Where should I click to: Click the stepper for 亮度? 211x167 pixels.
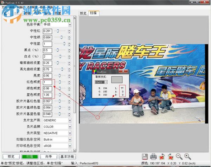(69, 76)
